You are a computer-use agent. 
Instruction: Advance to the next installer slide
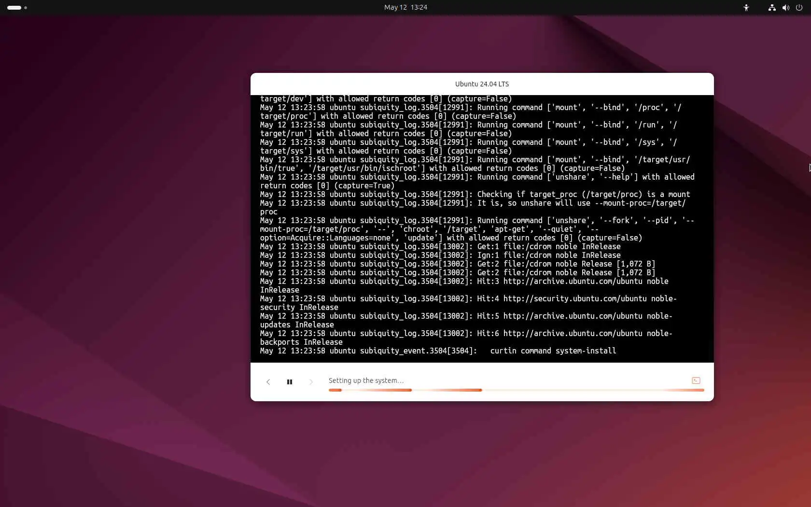[x=311, y=382]
